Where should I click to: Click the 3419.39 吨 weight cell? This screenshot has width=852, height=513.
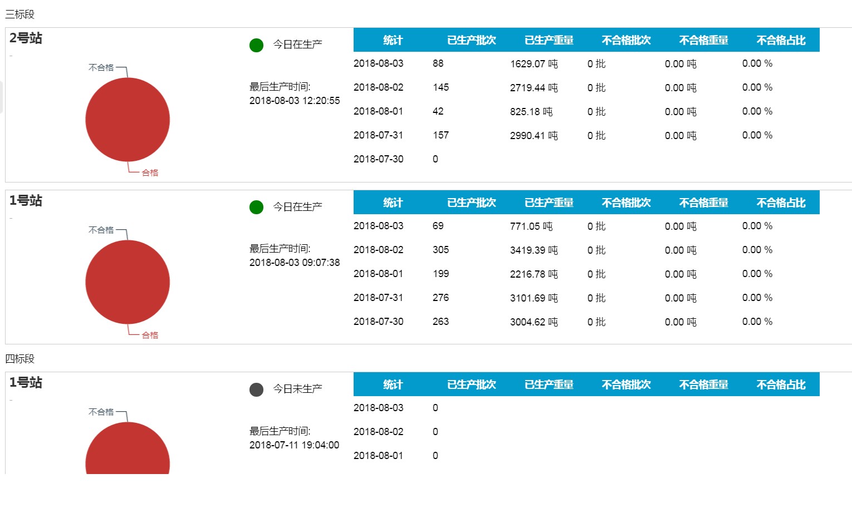[x=533, y=250]
